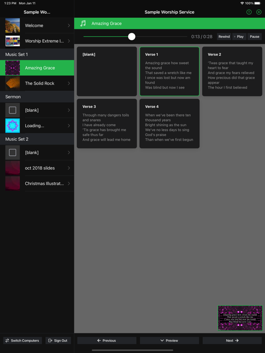This screenshot has height=353, width=265.
Task: Toggle the Preview button
Action: point(169,341)
